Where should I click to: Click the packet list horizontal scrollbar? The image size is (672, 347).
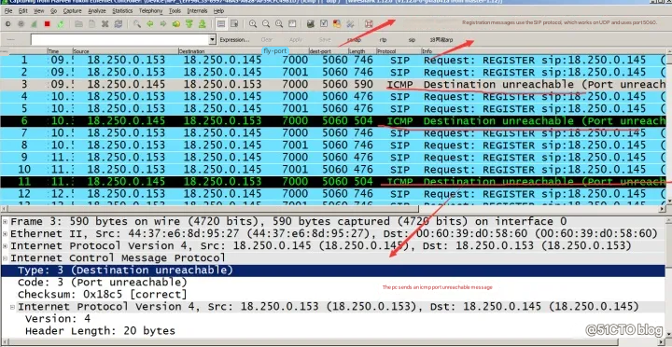click(x=210, y=209)
